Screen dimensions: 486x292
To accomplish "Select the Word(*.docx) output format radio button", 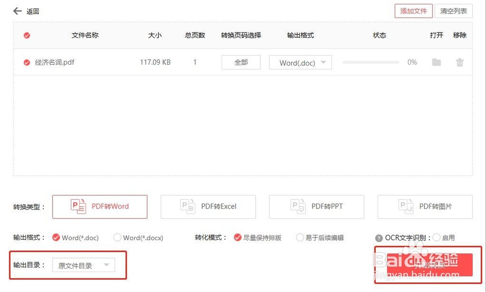I will coord(117,238).
